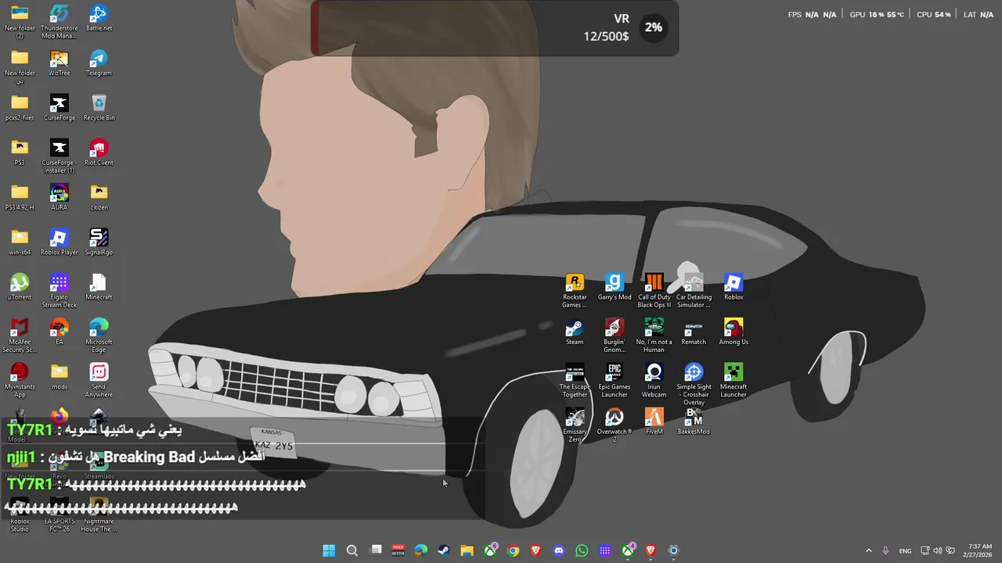Screen dimensions: 1002x563
Task: Select the Riot Client desktop icon
Action: point(99,152)
